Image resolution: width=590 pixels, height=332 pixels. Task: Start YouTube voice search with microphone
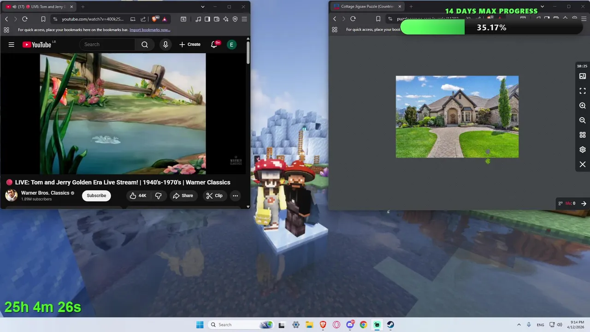click(165, 44)
